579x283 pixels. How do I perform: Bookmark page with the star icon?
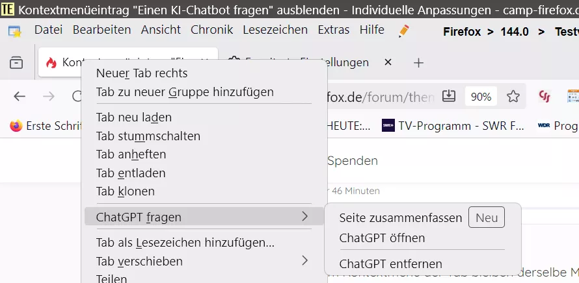point(513,97)
